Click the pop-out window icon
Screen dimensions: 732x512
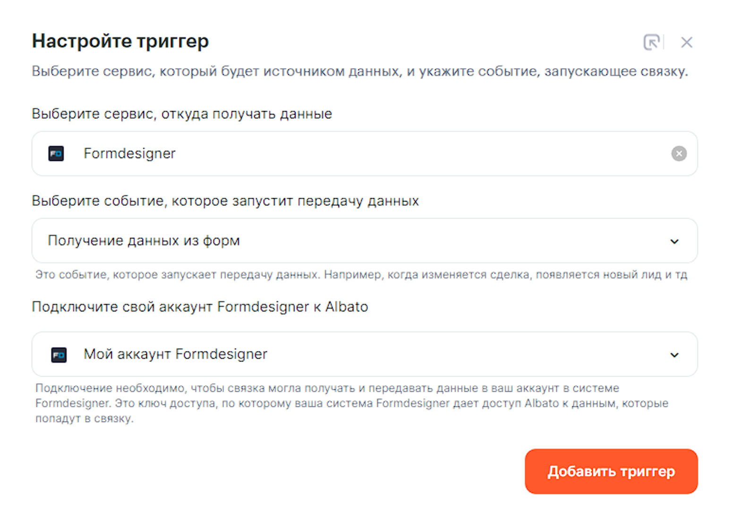(651, 42)
